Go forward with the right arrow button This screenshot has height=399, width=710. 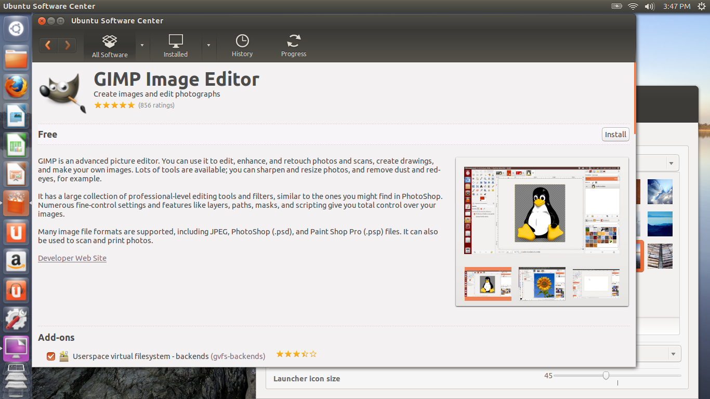[x=67, y=45]
